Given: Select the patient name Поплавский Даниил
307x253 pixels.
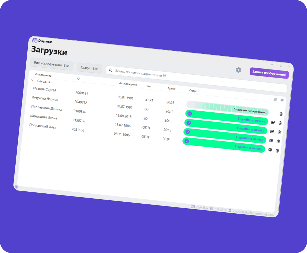Looking at the screenshot, I should 47,108.
